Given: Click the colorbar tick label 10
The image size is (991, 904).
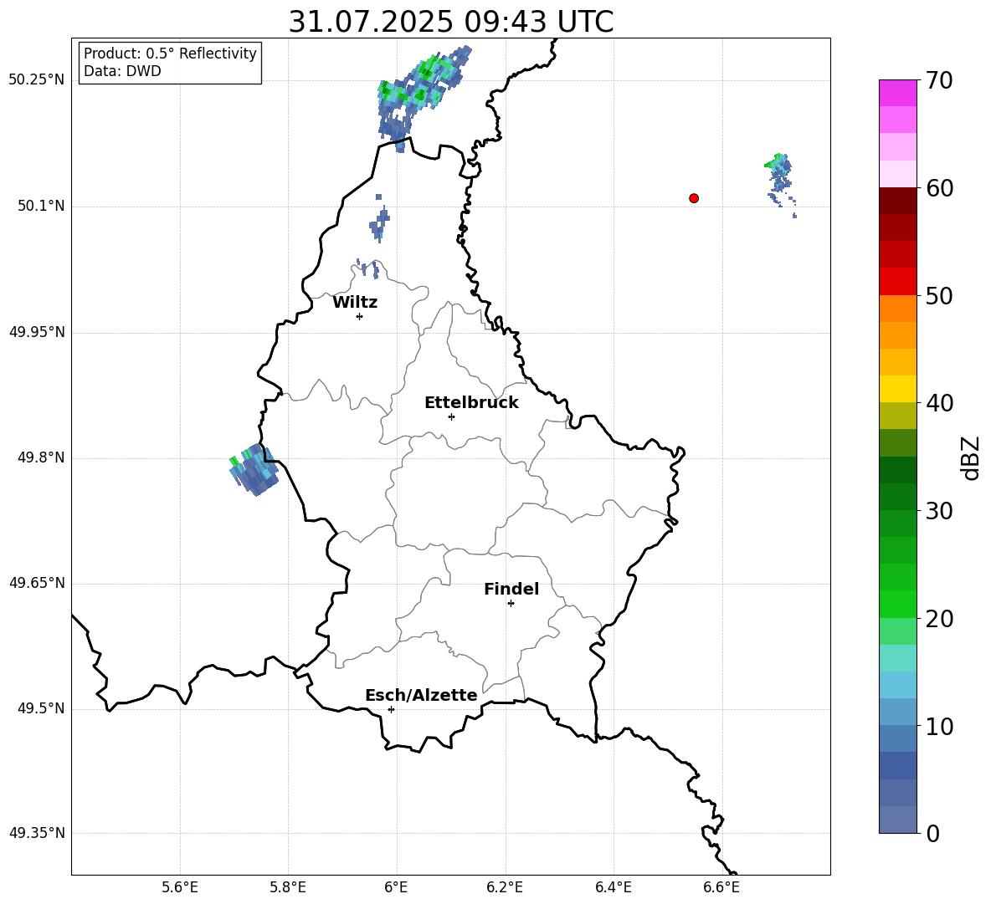Looking at the screenshot, I should tap(939, 726).
